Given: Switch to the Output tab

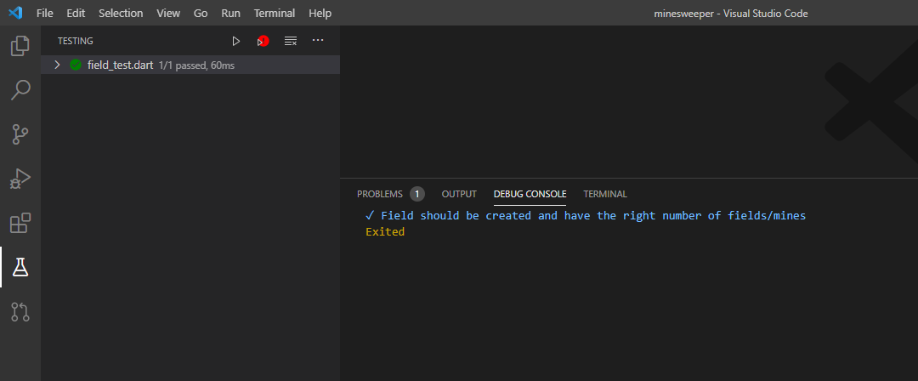Looking at the screenshot, I should coord(459,194).
